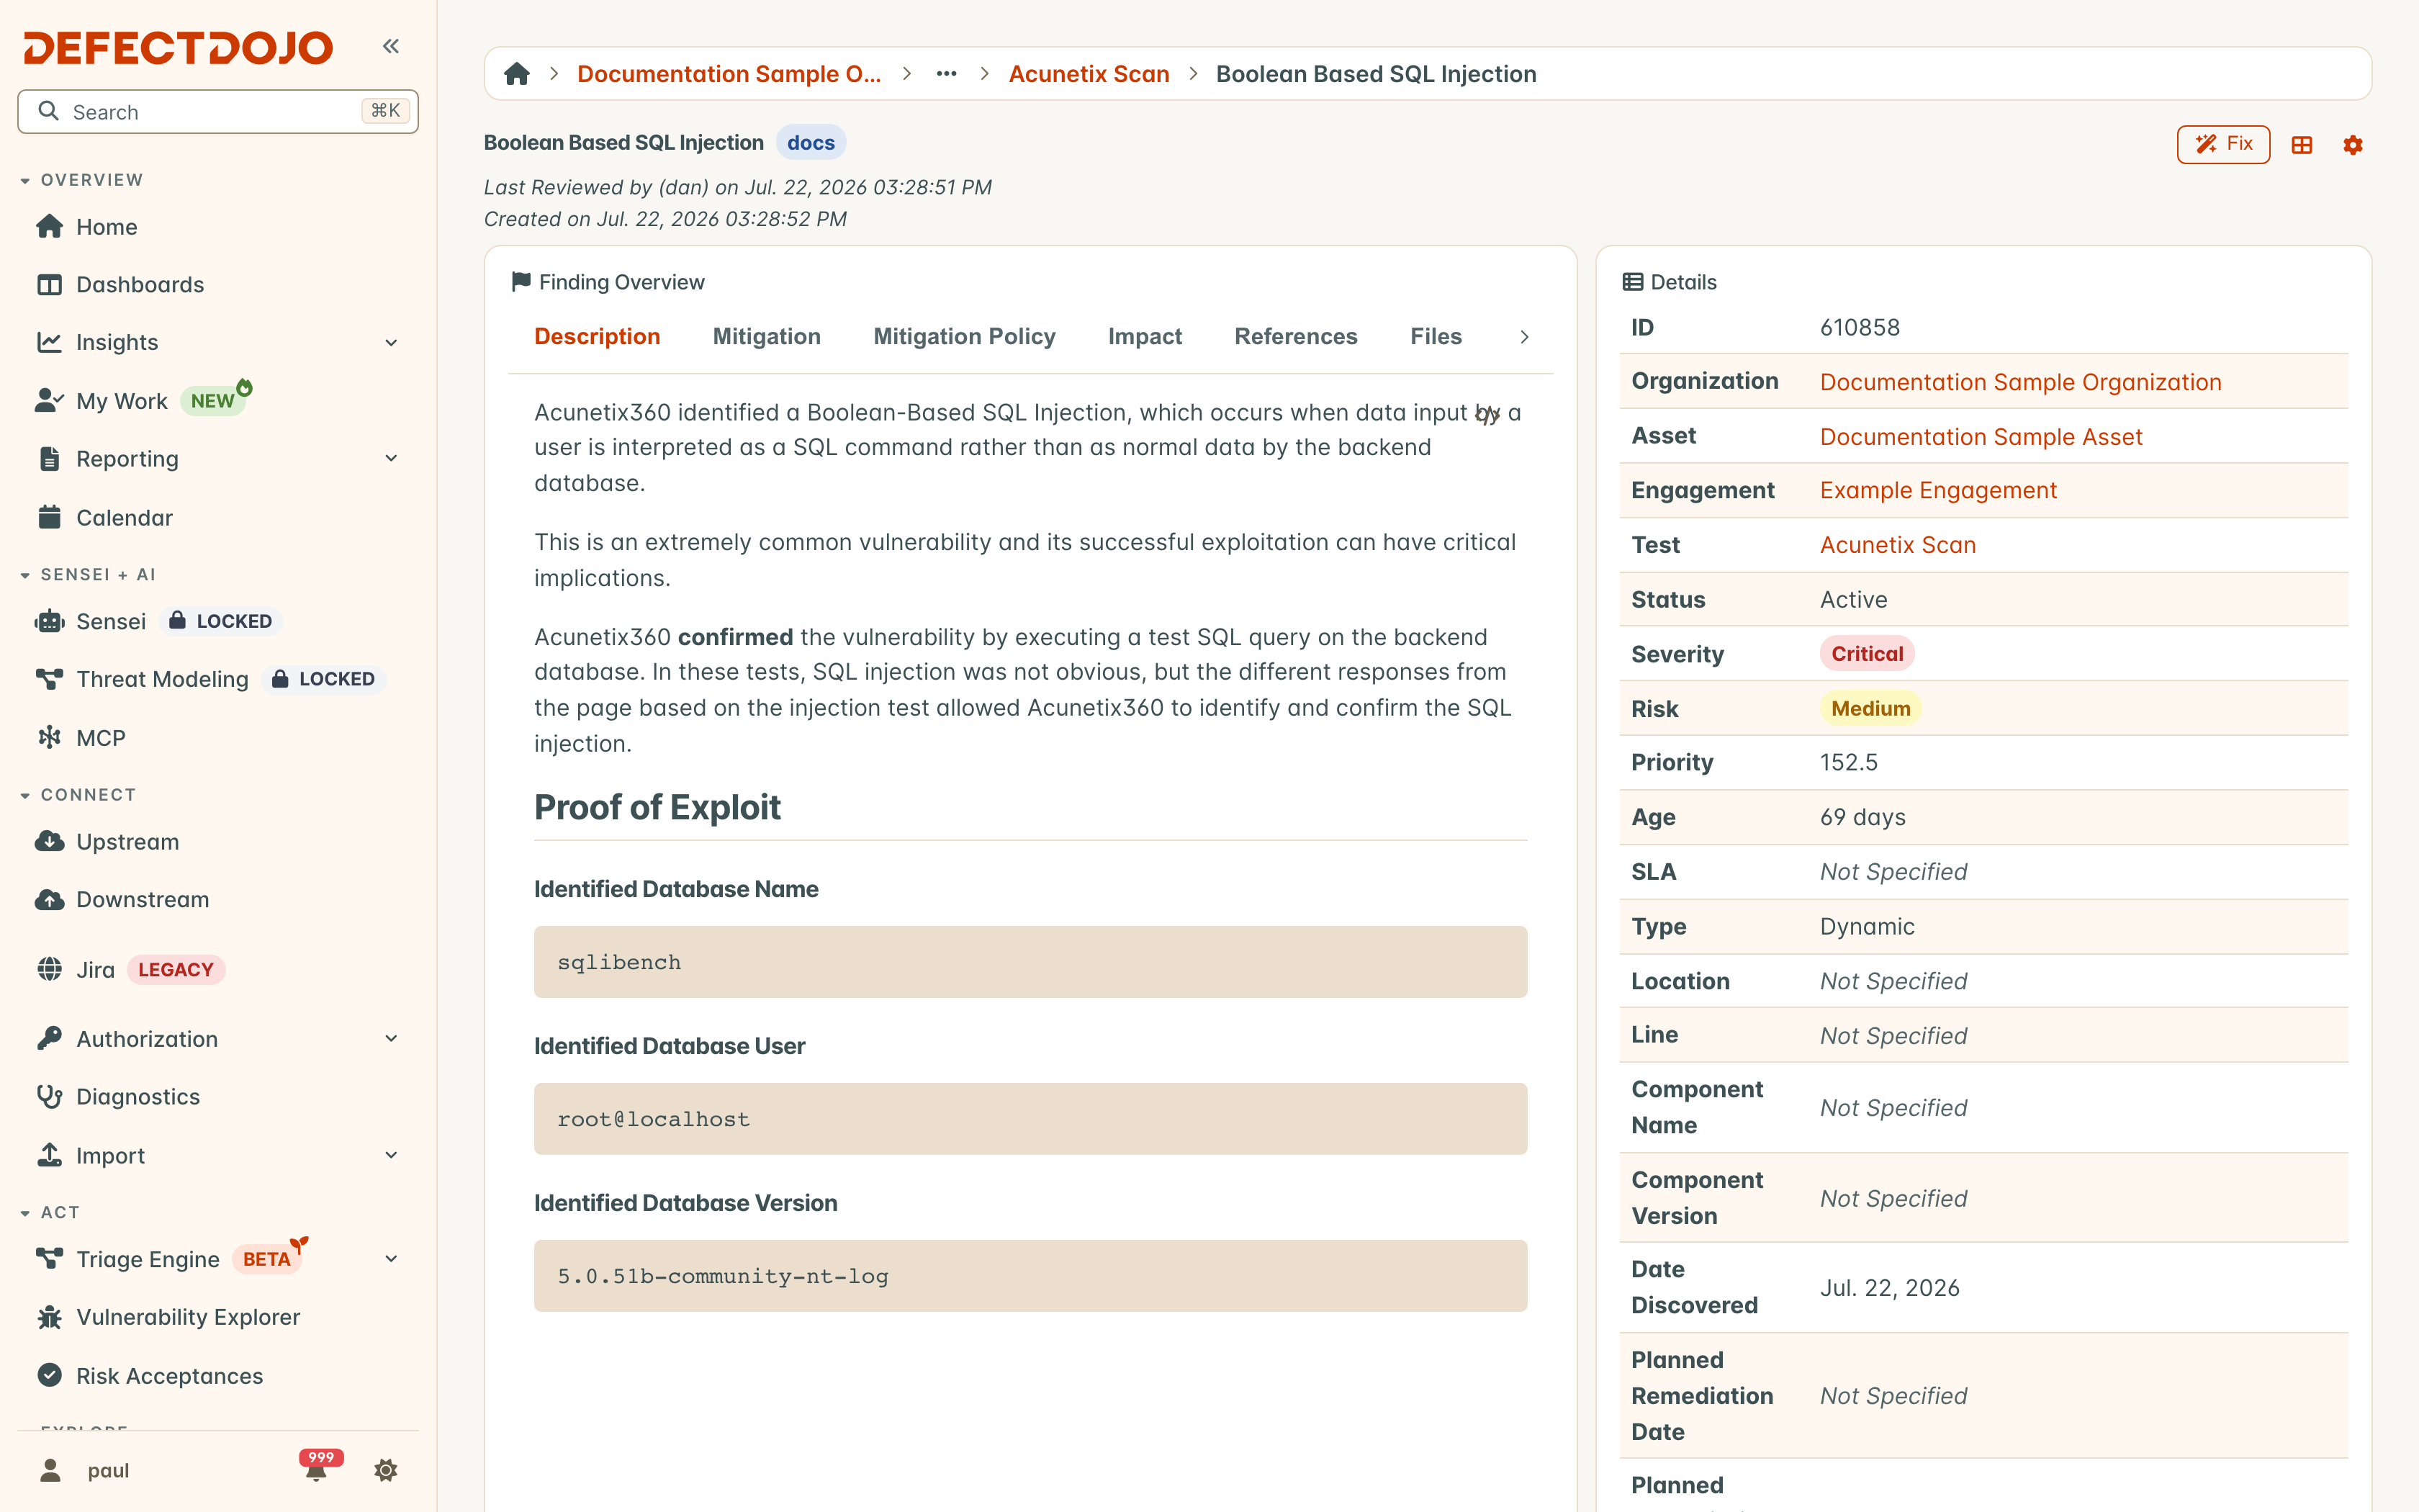Open the finding settings gear icon
The image size is (2419, 1512).
click(x=2353, y=145)
